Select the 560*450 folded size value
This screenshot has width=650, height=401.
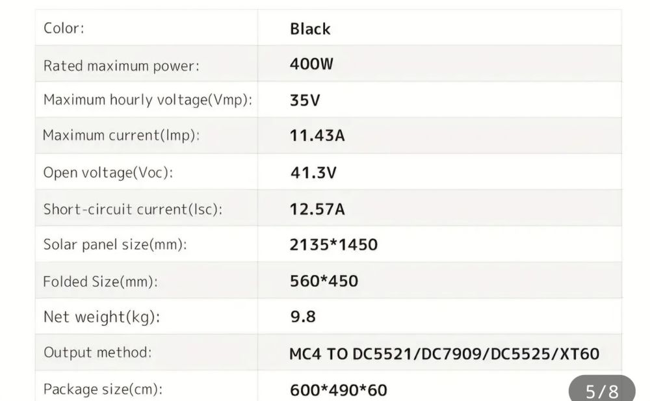324,281
